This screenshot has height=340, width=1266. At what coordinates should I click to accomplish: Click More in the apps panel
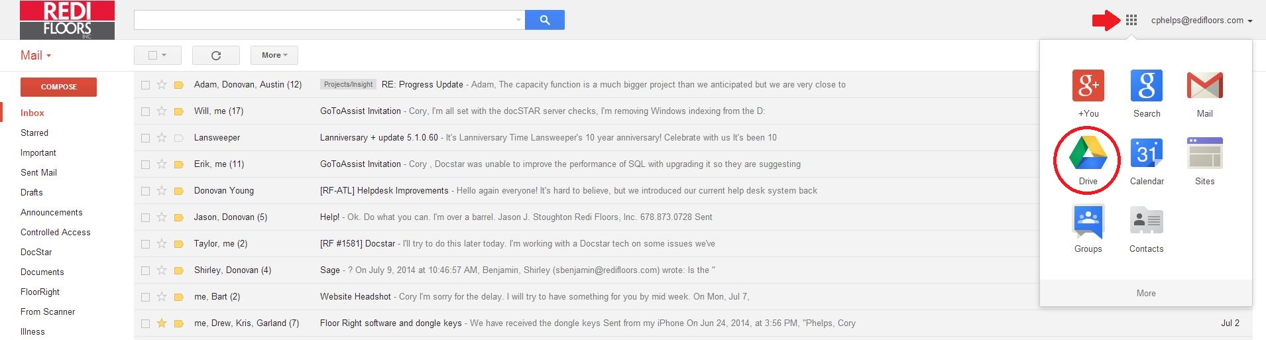1146,293
